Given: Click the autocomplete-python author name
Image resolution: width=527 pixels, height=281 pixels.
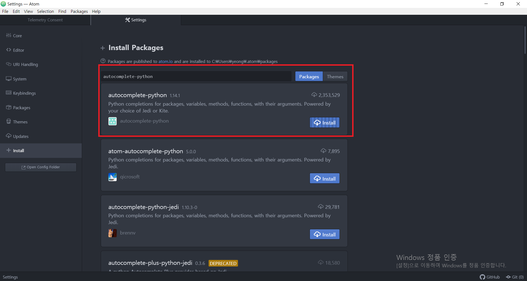Looking at the screenshot, I should coord(144,121).
